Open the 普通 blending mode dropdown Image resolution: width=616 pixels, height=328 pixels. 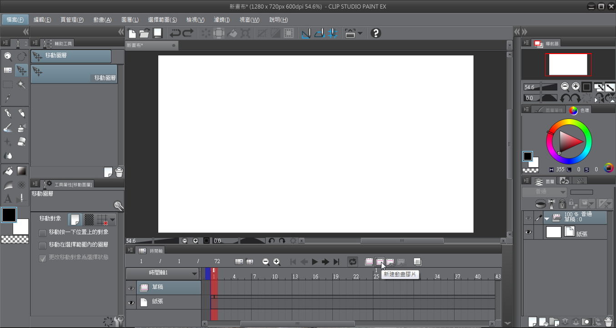(x=544, y=192)
